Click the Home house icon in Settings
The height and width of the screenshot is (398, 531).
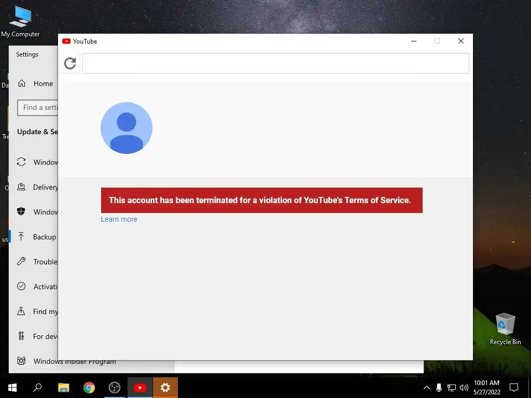22,83
